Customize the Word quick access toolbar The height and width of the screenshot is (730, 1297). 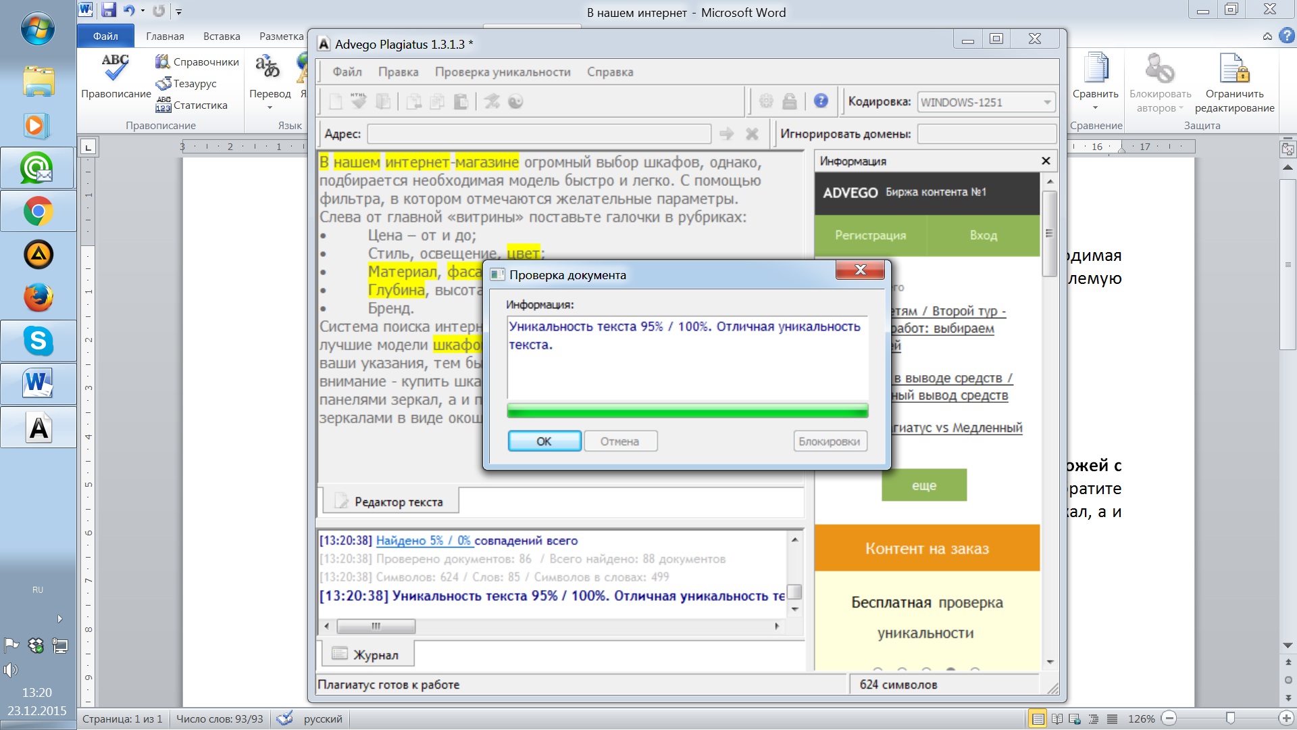179,11
